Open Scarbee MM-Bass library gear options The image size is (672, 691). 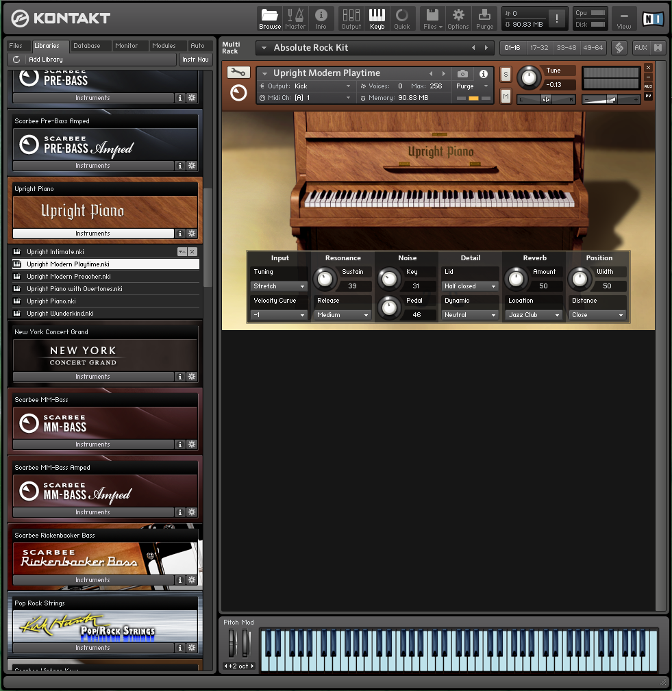tap(192, 444)
